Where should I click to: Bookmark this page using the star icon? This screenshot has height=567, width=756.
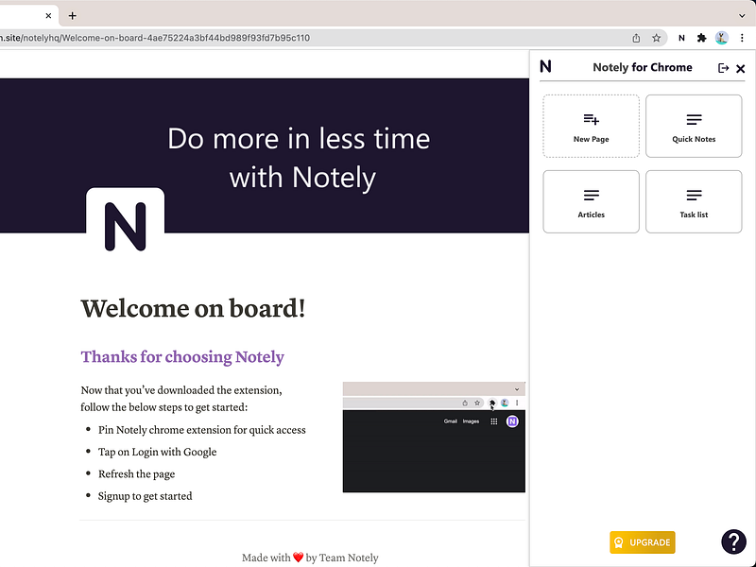pos(657,38)
